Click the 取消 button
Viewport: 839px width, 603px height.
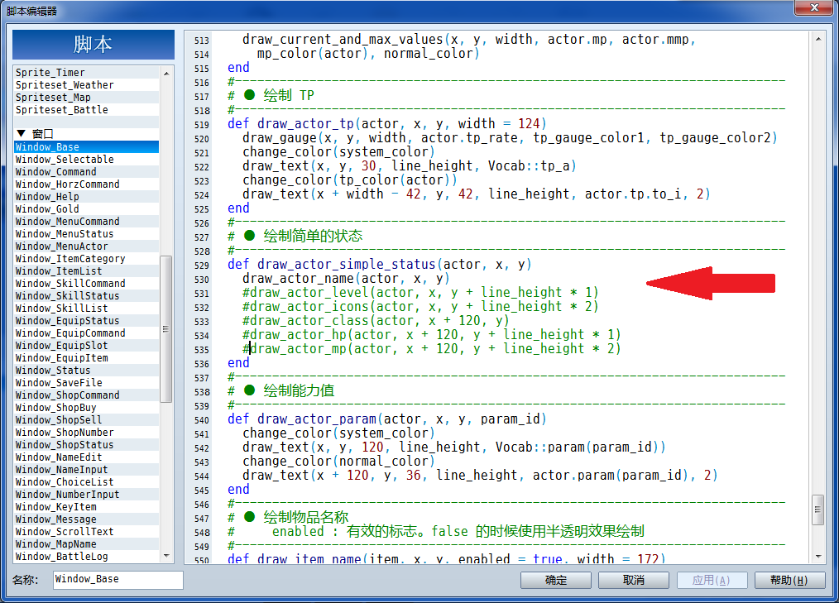tap(634, 580)
